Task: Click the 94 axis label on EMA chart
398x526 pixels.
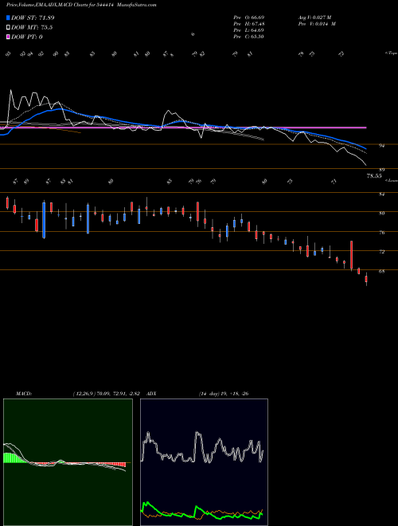Action: tap(381, 146)
